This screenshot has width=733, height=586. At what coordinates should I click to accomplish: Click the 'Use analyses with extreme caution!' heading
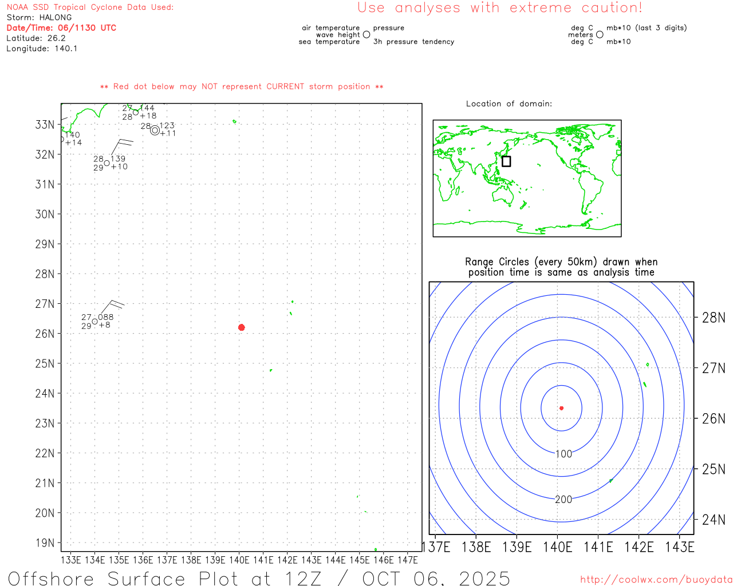[x=499, y=8]
